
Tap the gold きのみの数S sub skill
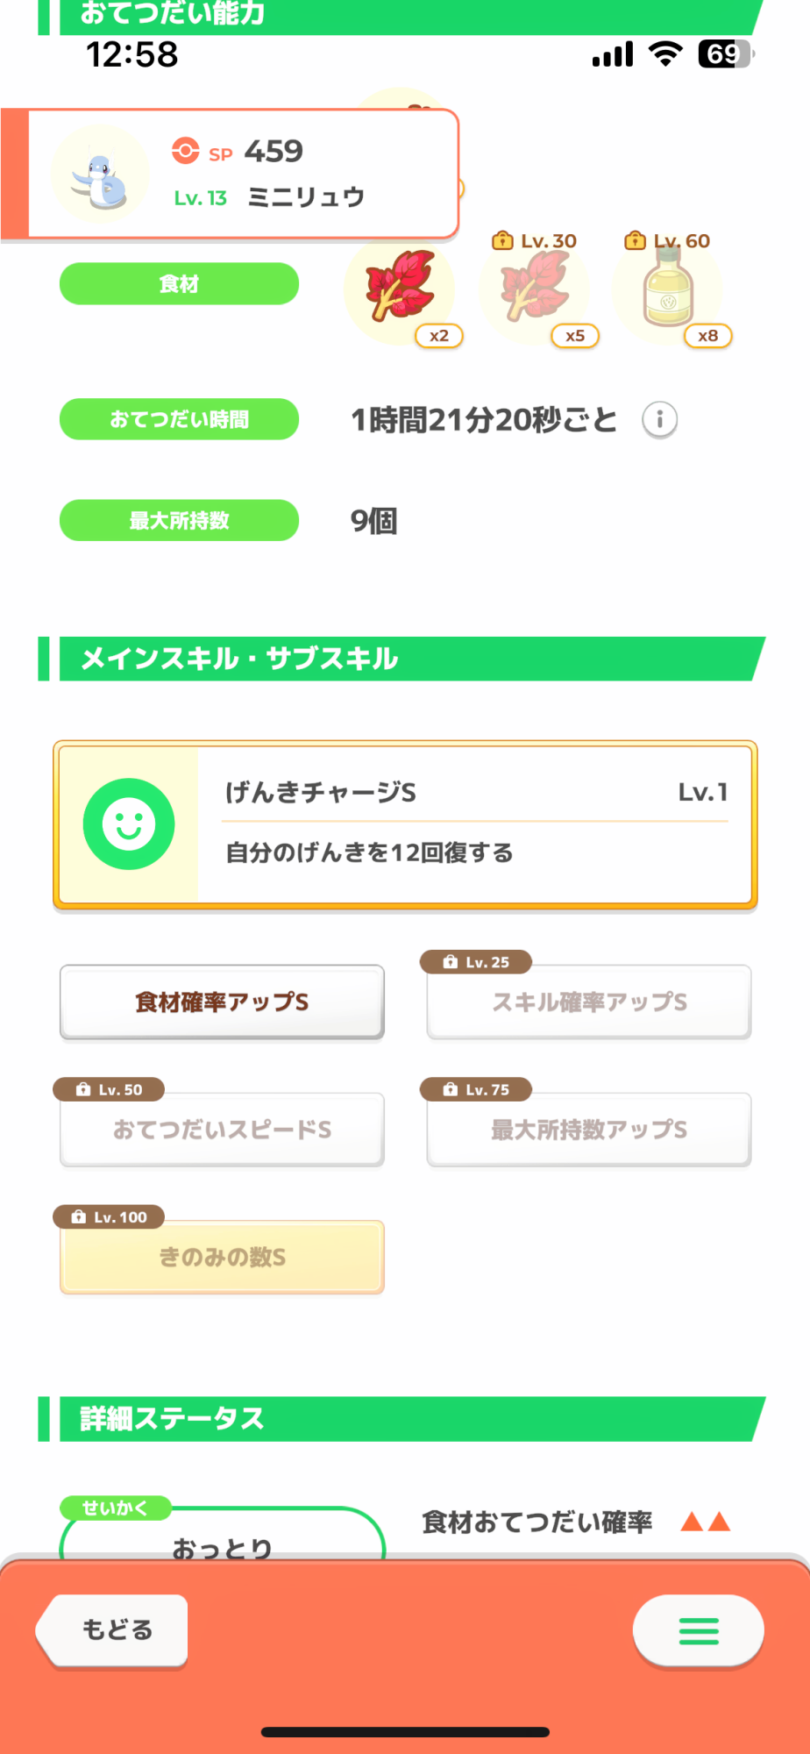(222, 1258)
